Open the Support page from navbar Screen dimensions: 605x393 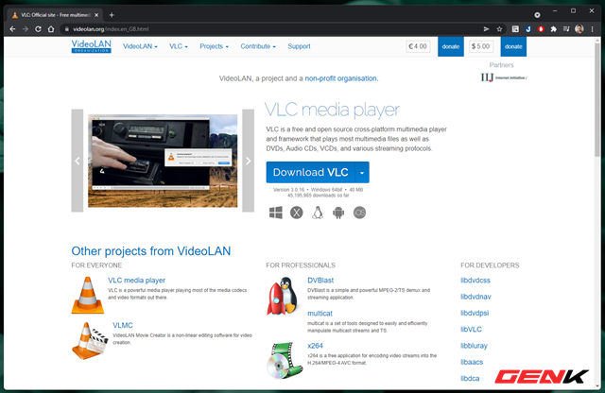coord(299,46)
